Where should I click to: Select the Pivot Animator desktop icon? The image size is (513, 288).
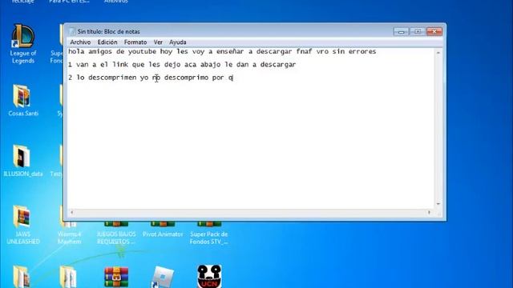[163, 230]
